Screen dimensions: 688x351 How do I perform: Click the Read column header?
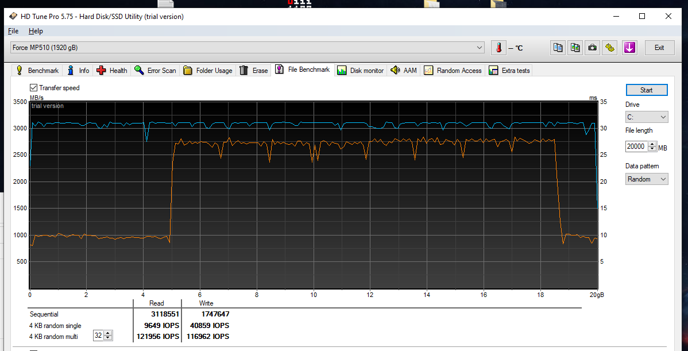(x=157, y=303)
